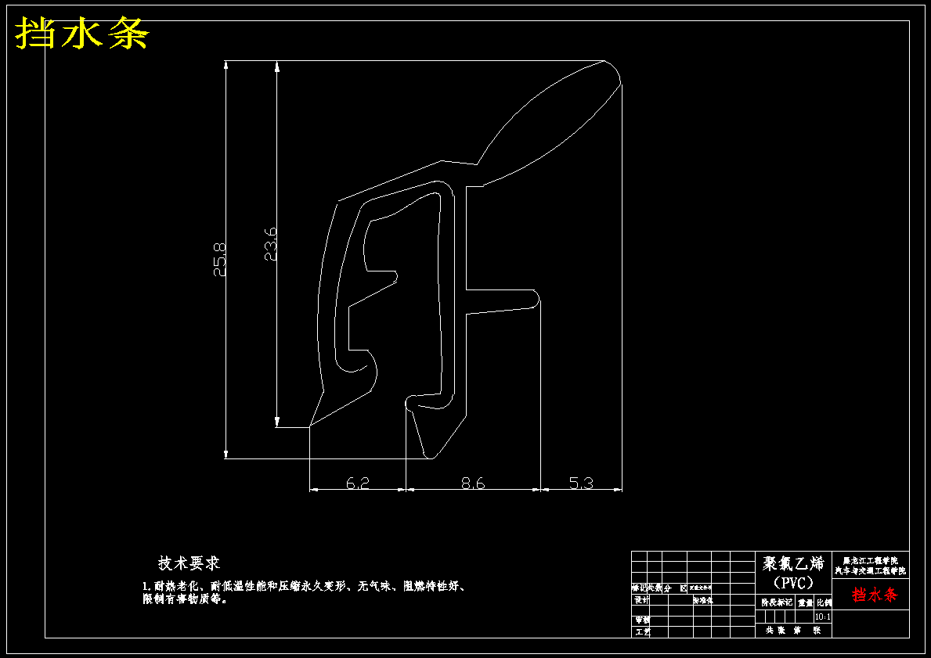Click the (PVC) label in title block

point(793,583)
